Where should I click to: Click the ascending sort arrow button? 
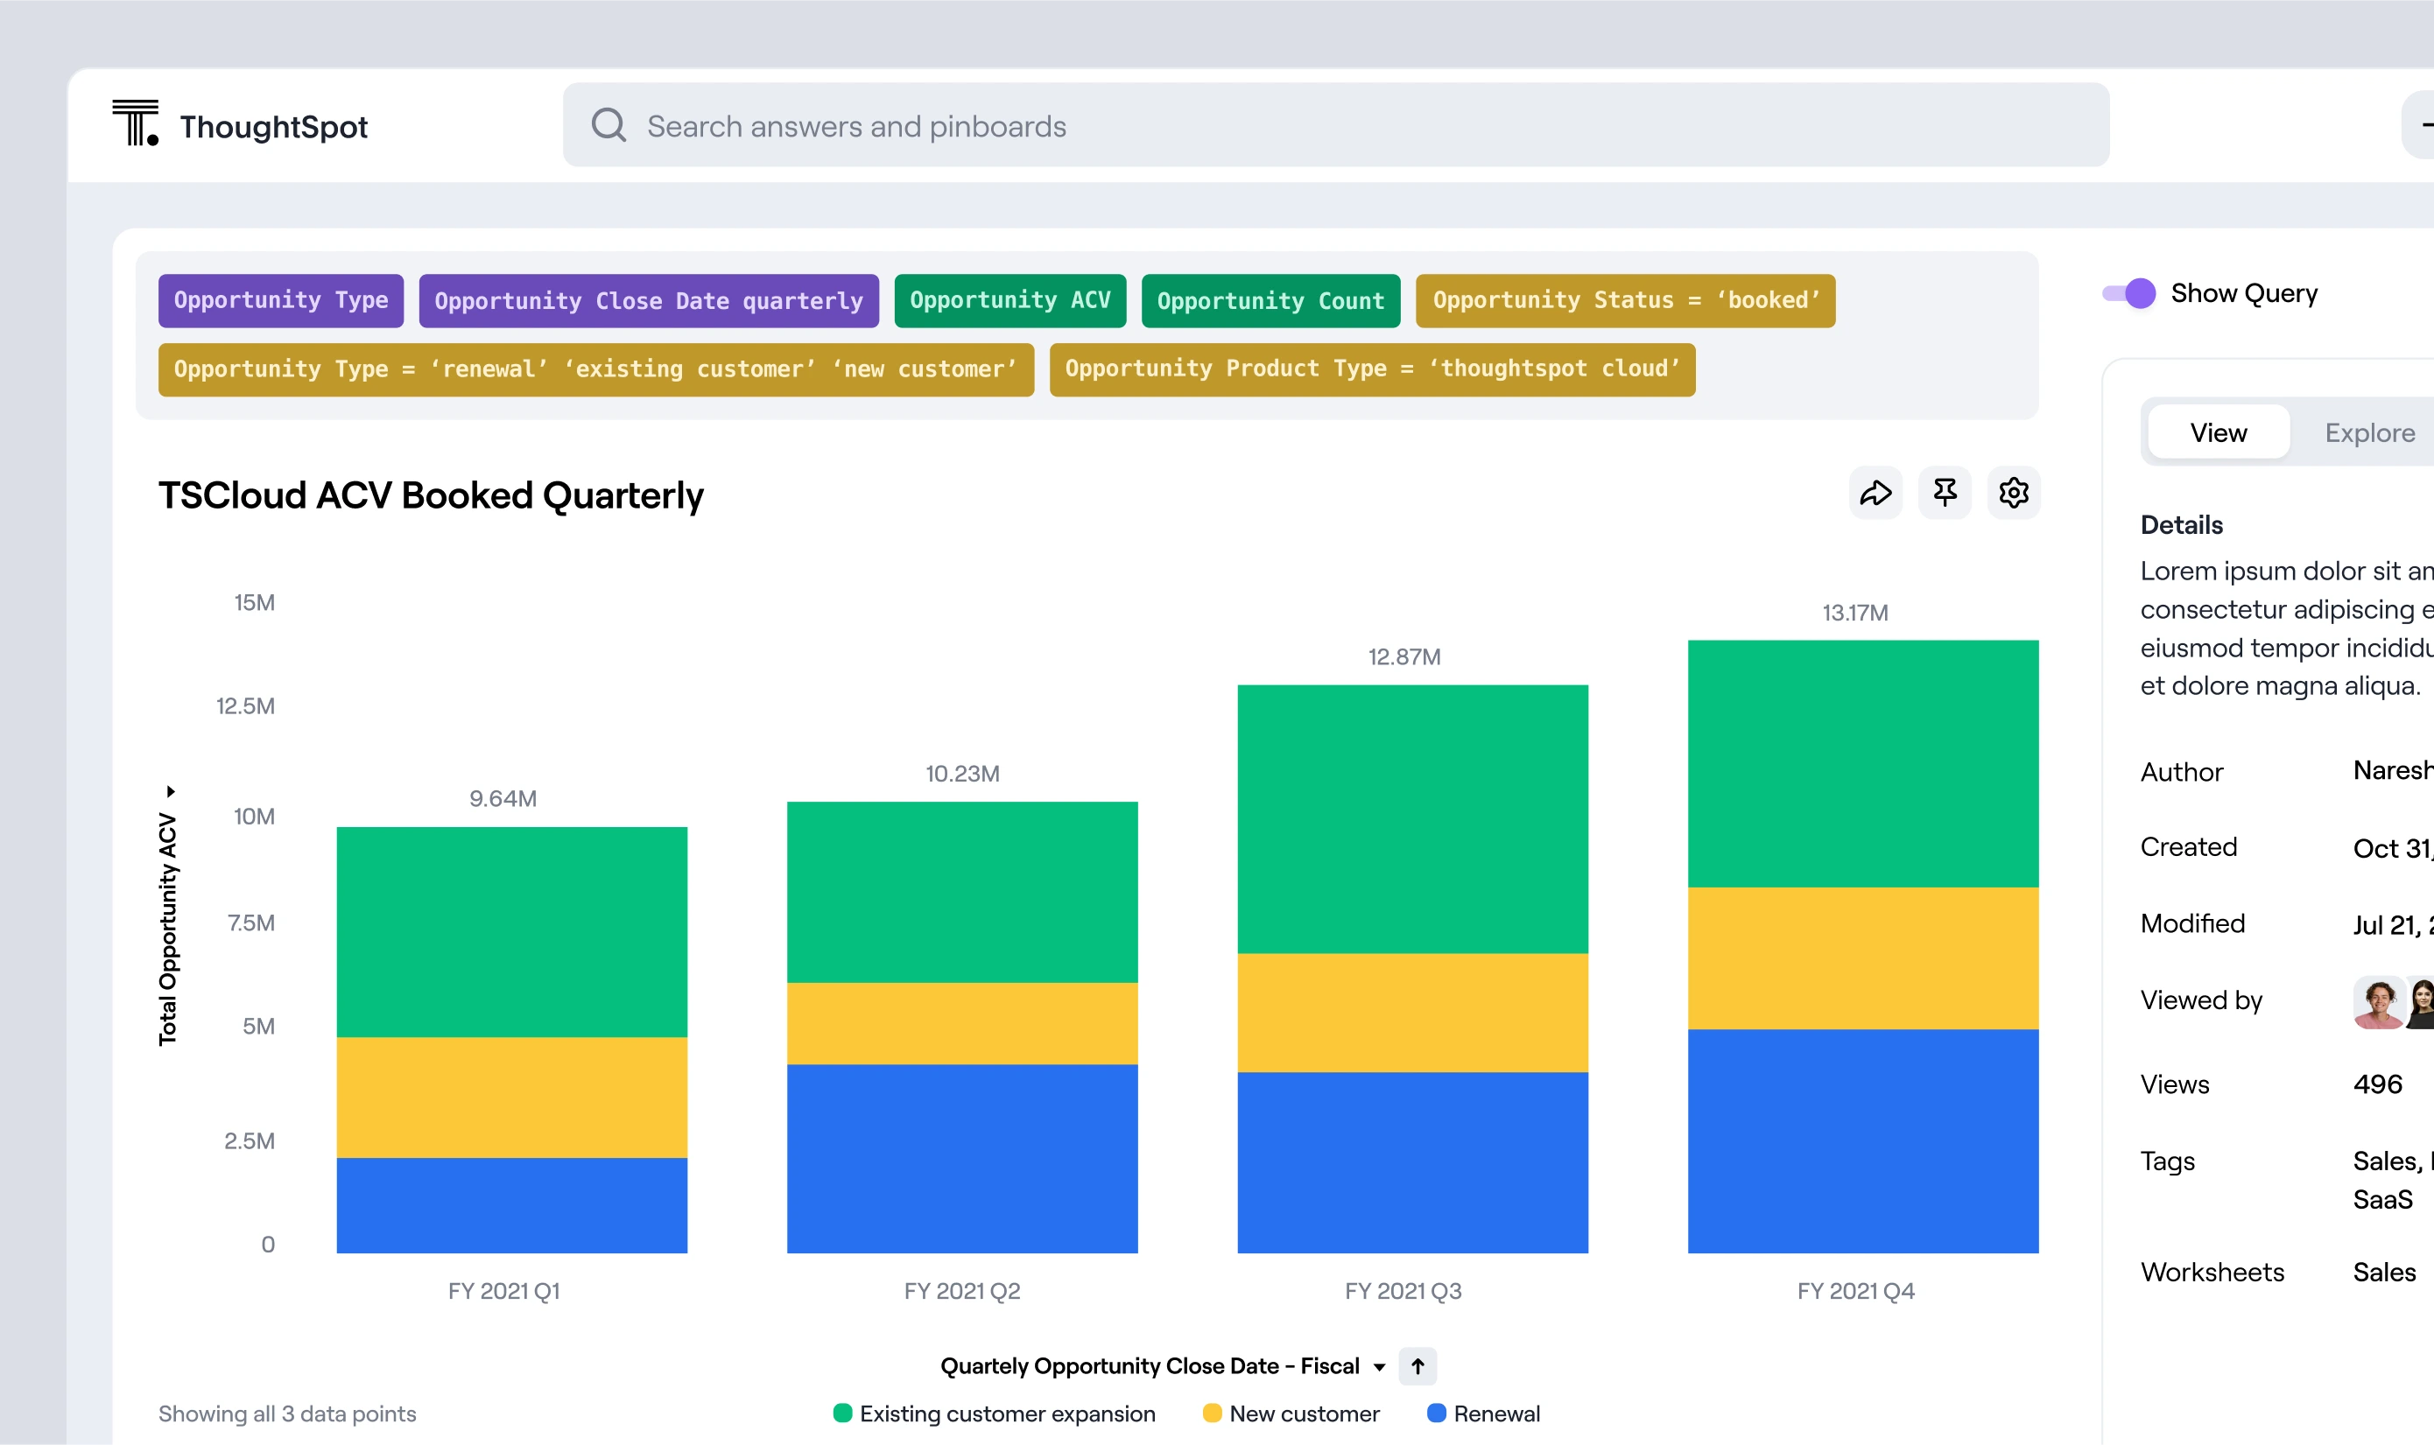tap(1417, 1366)
